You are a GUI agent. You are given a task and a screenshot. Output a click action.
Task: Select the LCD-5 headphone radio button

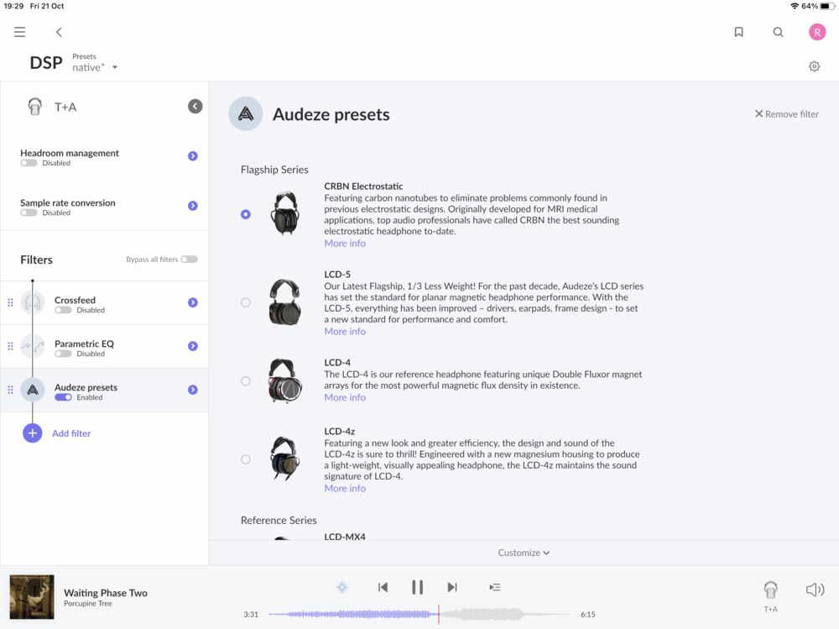pos(246,302)
